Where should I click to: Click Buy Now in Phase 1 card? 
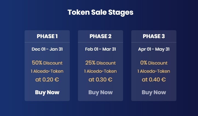[x=47, y=92]
